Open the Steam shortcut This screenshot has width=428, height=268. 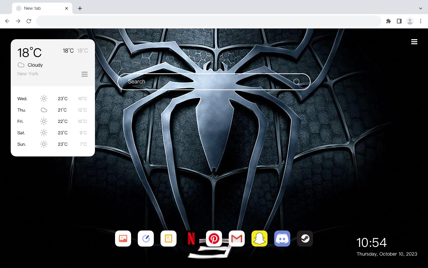point(305,239)
